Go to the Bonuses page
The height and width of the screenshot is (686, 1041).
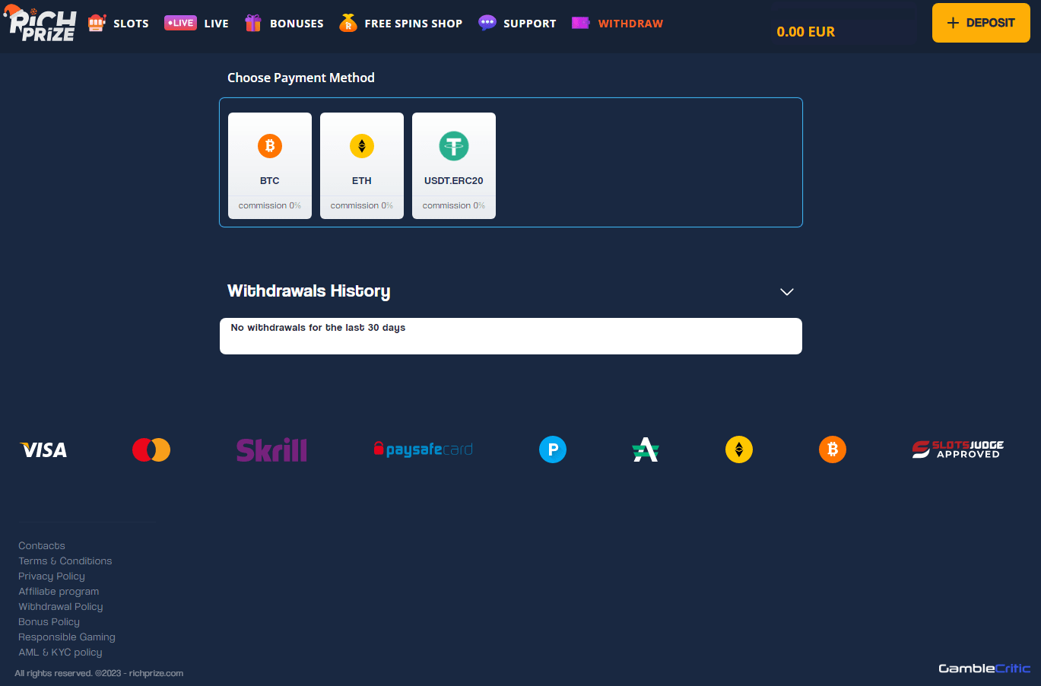(x=297, y=24)
